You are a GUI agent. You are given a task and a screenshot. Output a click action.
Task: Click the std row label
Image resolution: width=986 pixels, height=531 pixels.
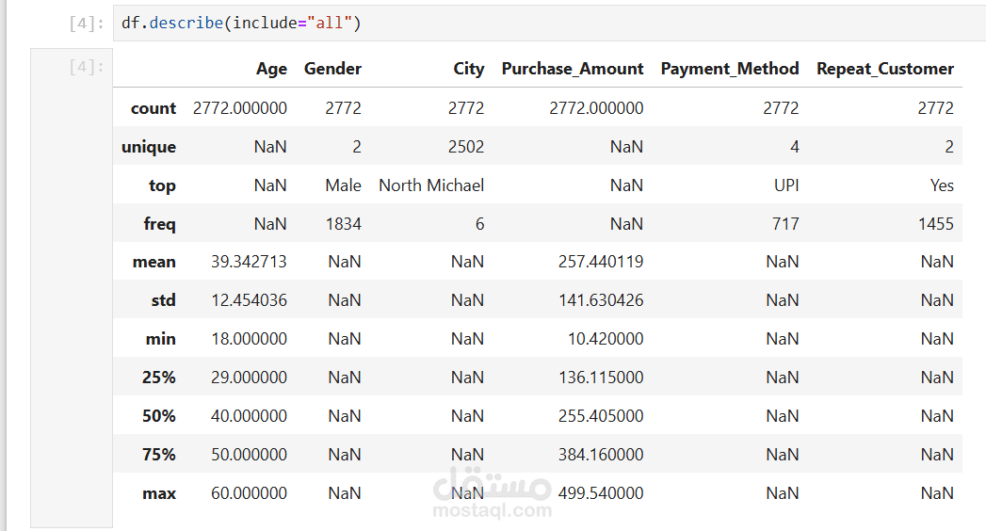point(163,300)
